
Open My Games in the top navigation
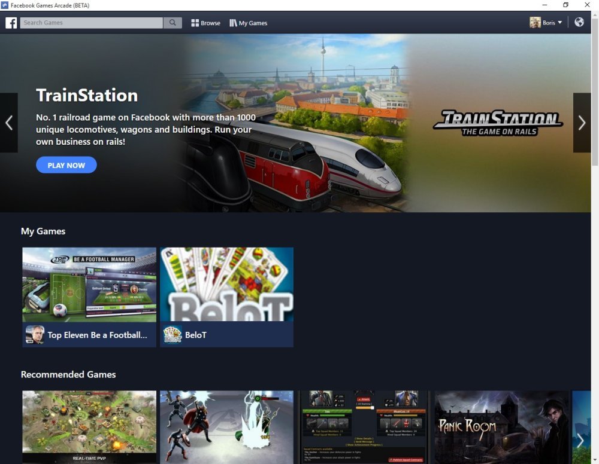coord(249,23)
